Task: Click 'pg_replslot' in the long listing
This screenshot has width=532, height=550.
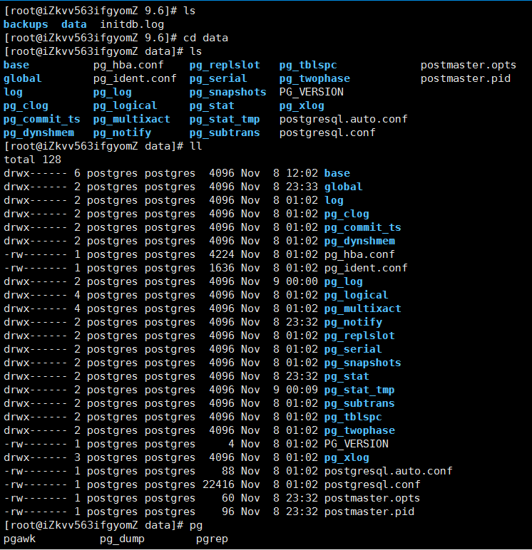Action: pos(359,336)
